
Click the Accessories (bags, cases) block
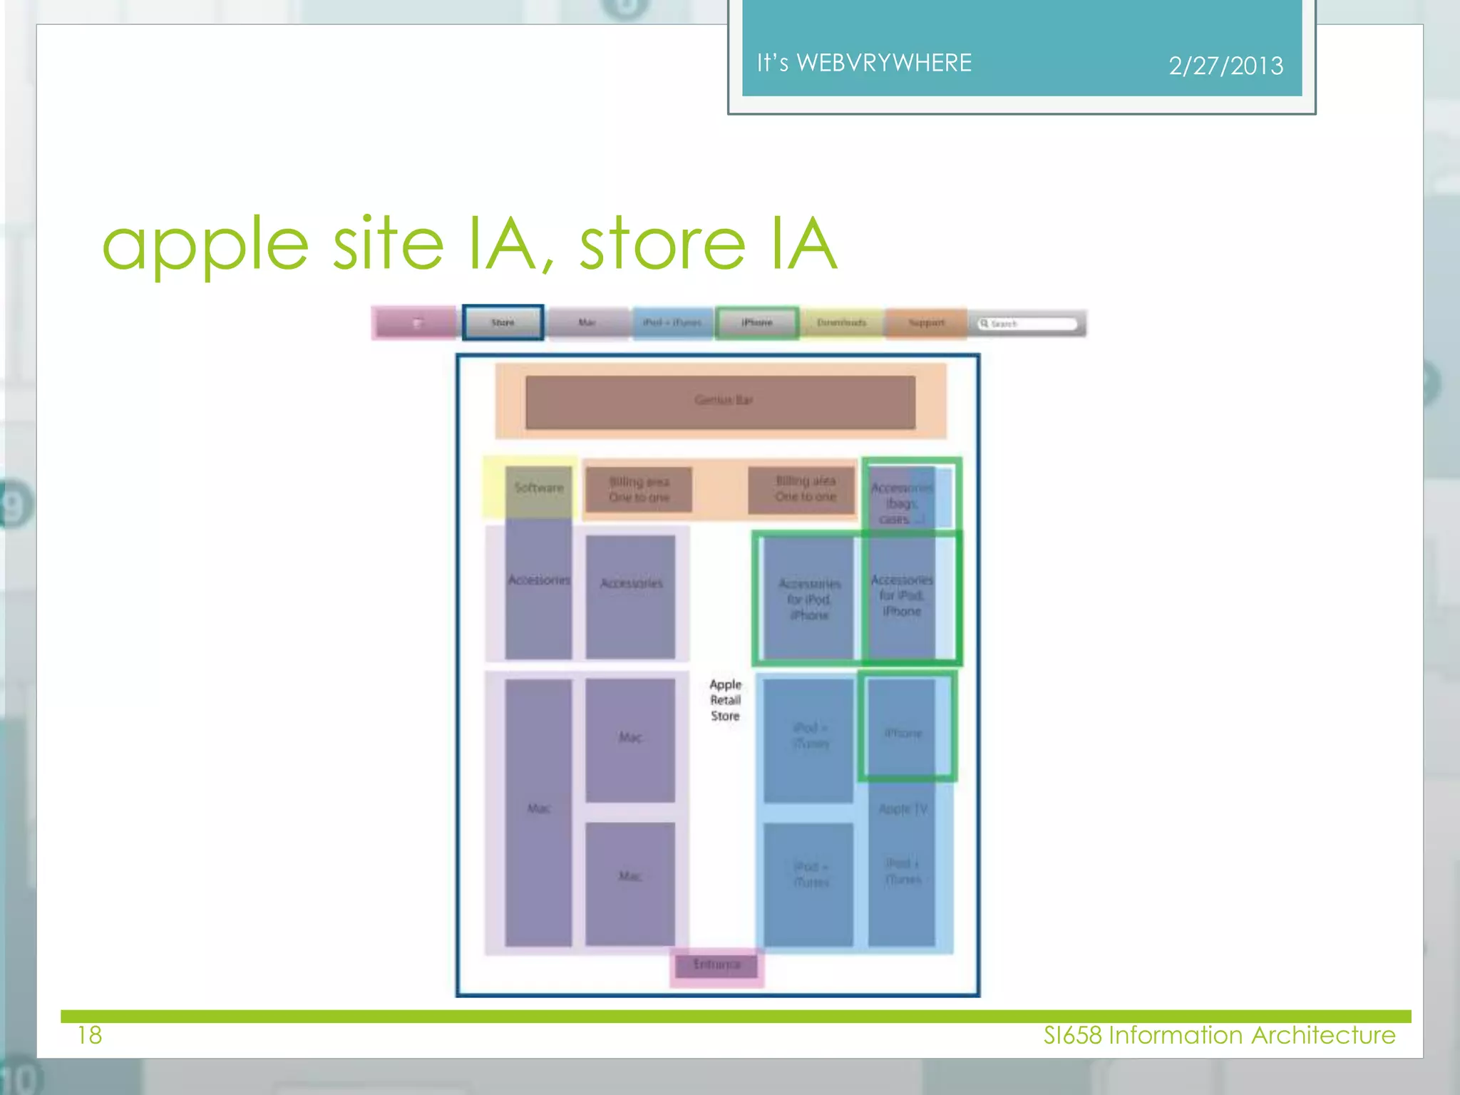point(903,498)
